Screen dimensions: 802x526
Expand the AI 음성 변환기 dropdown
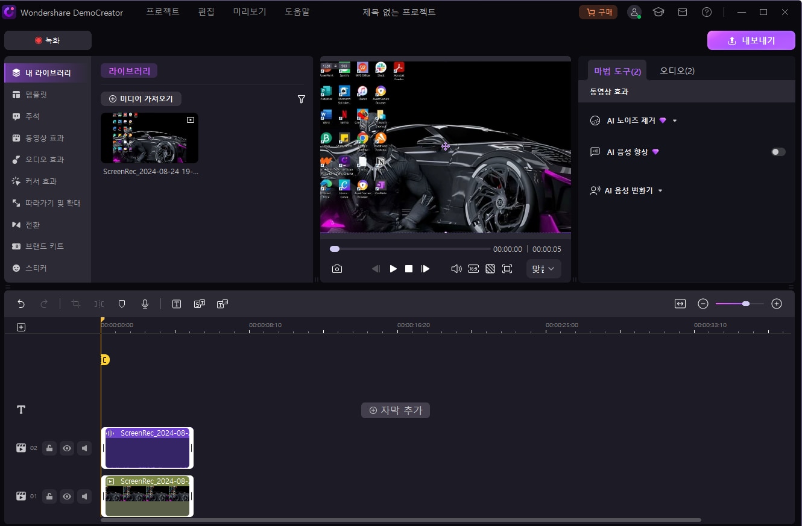point(660,190)
